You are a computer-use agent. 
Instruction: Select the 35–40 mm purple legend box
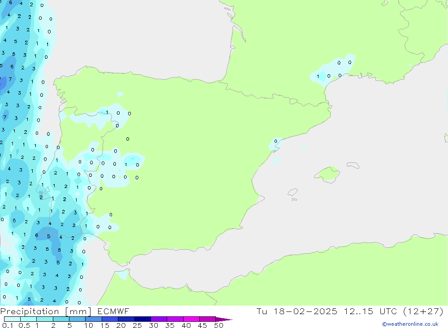pyautogui.click(x=175, y=319)
